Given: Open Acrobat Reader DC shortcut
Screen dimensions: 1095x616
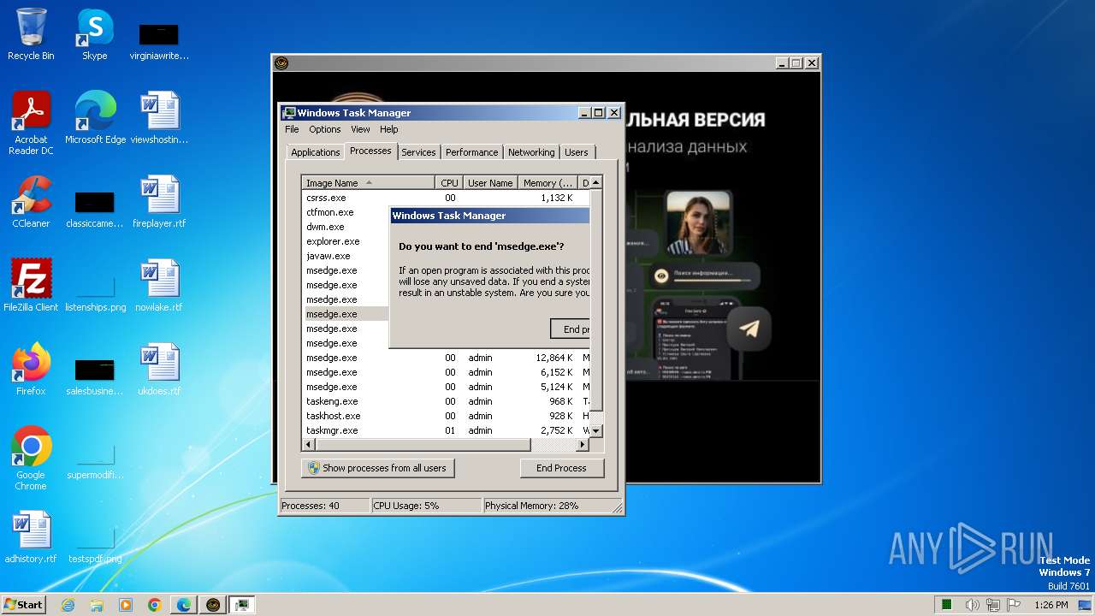Looking at the screenshot, I should click(31, 123).
